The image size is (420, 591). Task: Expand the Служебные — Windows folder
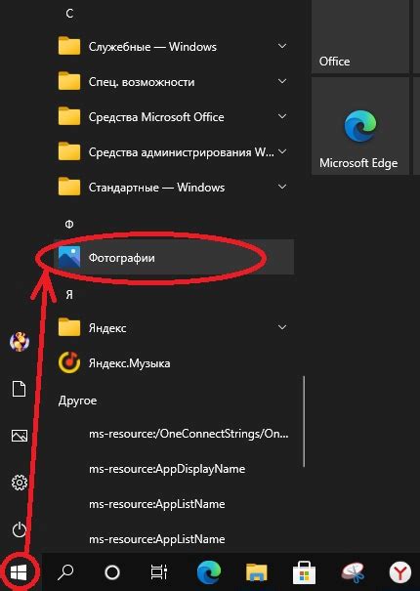coord(174,46)
